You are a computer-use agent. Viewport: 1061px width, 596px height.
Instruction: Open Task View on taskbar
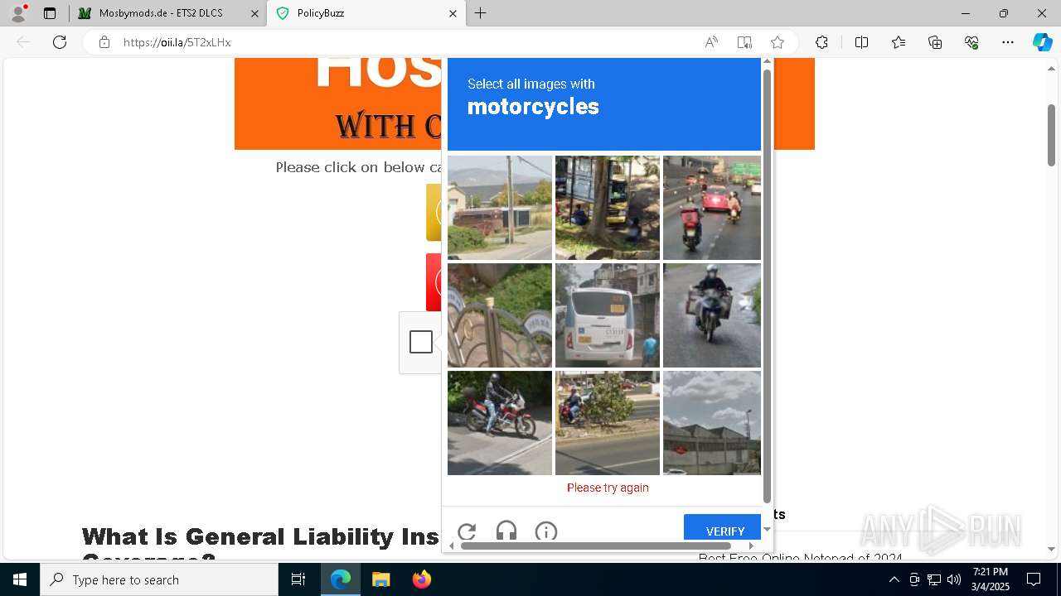click(x=298, y=579)
